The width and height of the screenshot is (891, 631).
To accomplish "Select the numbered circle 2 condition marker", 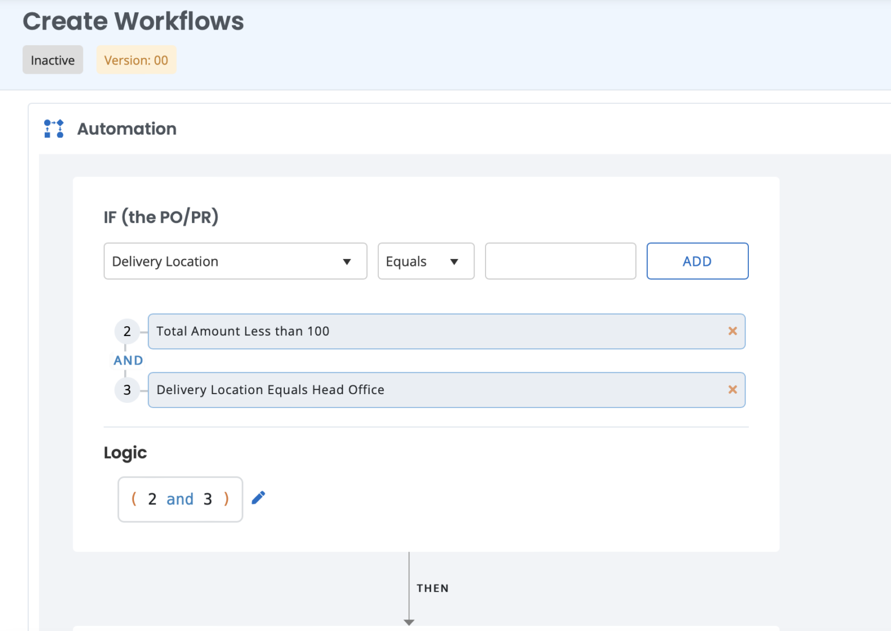I will click(127, 331).
